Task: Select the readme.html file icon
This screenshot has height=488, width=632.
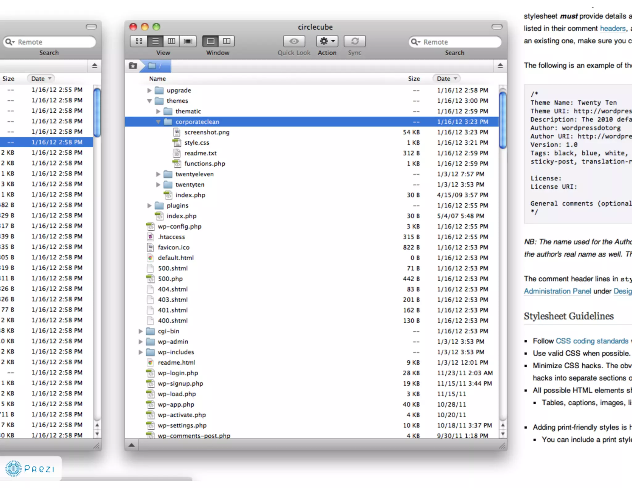Action: coord(150,363)
